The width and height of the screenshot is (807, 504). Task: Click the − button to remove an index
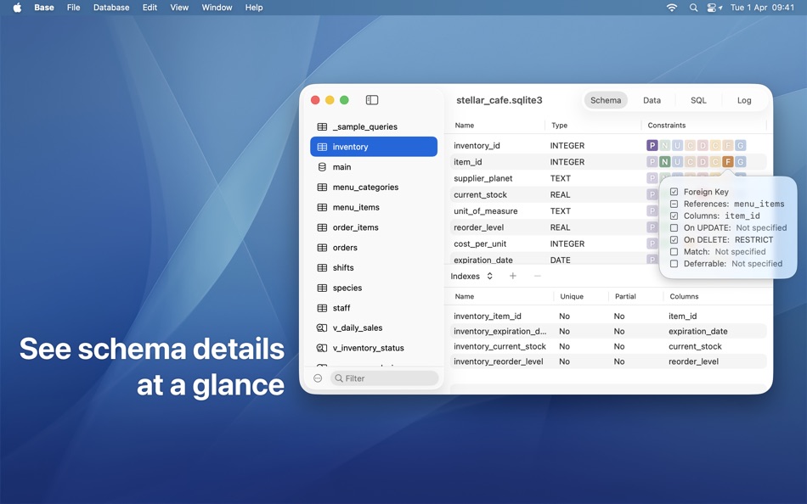click(x=537, y=276)
